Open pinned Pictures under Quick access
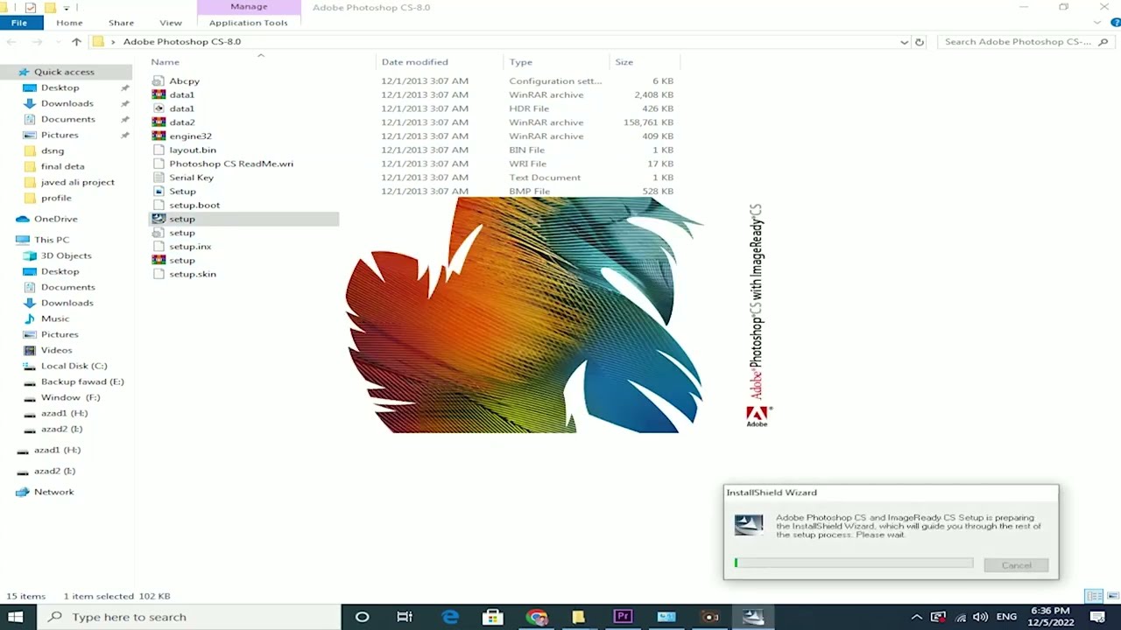This screenshot has width=1121, height=630. pos(60,135)
